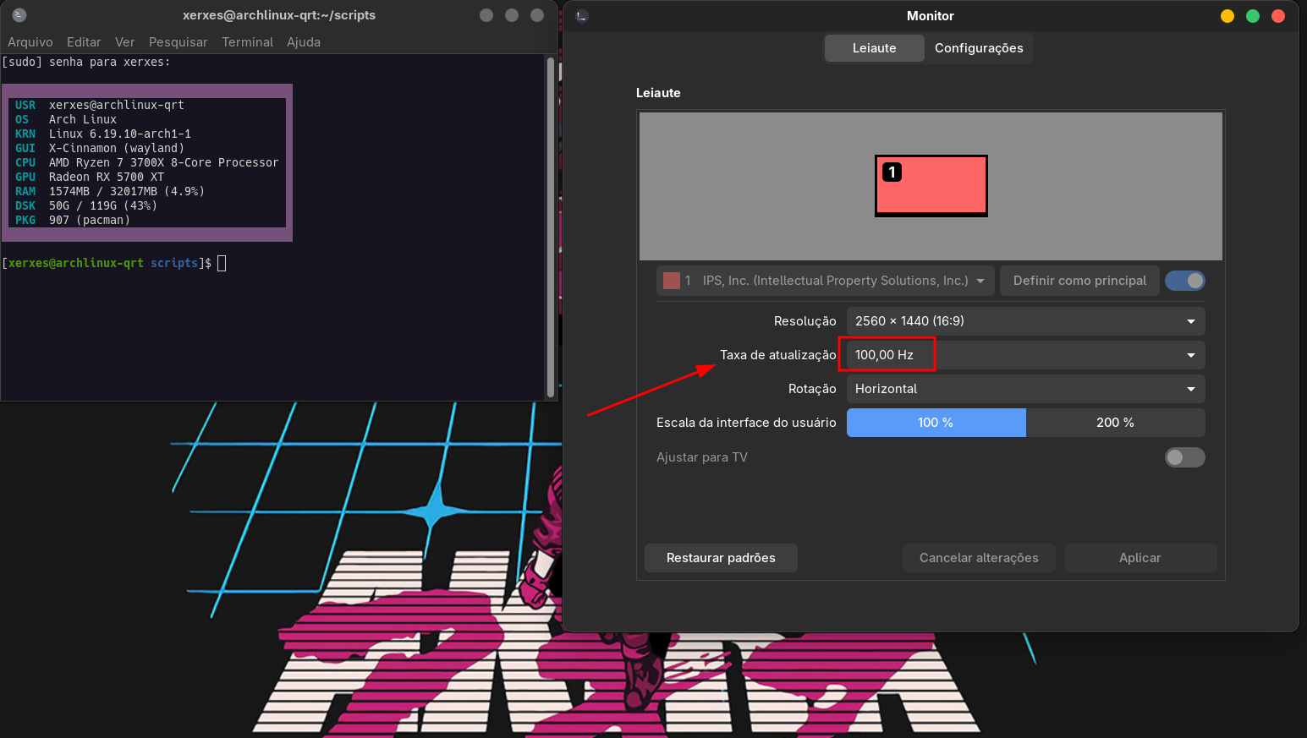The image size is (1307, 738).
Task: Click the Restaurar padrões button
Action: pyautogui.click(x=721, y=558)
